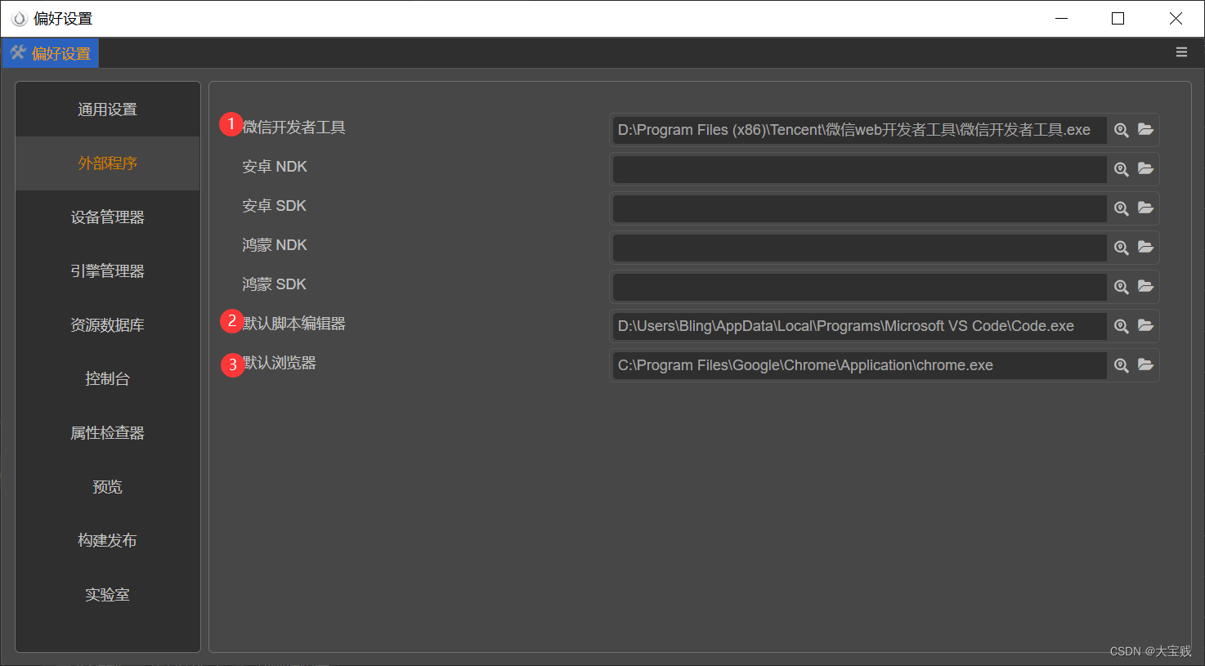Focus the 鸿蒙 SDK path text box
The height and width of the screenshot is (666, 1205).
[859, 287]
